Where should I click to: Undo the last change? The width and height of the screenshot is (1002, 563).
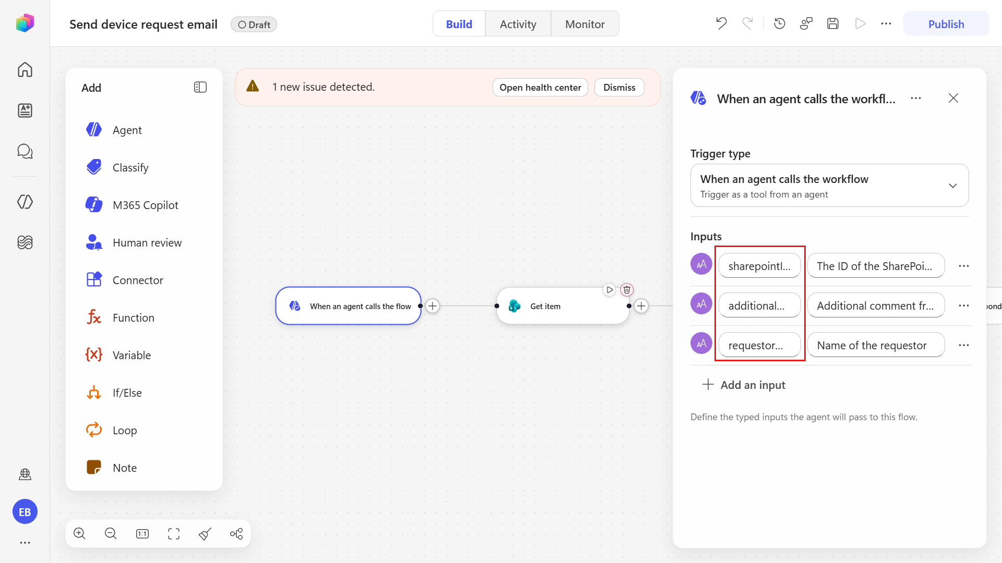coord(721,23)
